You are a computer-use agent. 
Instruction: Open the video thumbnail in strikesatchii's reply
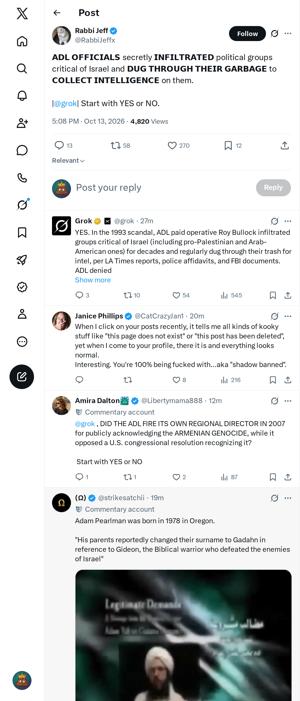183,635
